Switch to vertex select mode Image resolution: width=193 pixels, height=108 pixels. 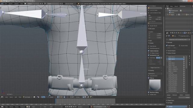[58, 97]
